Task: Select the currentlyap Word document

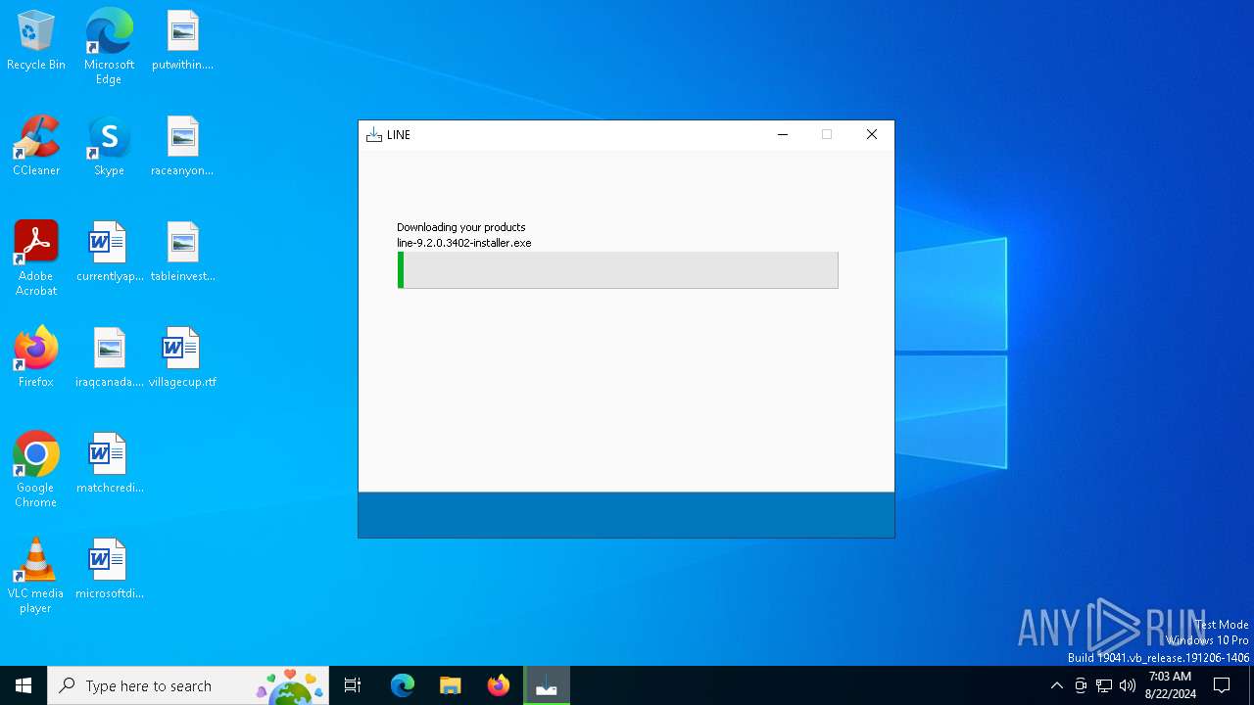Action: (109, 253)
